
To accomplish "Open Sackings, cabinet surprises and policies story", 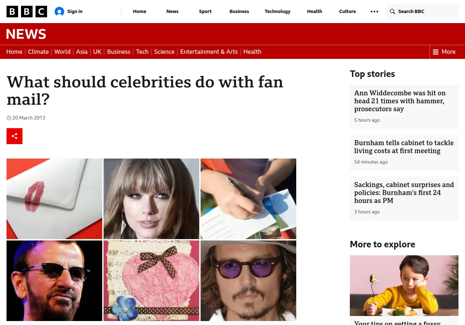I will click(404, 192).
